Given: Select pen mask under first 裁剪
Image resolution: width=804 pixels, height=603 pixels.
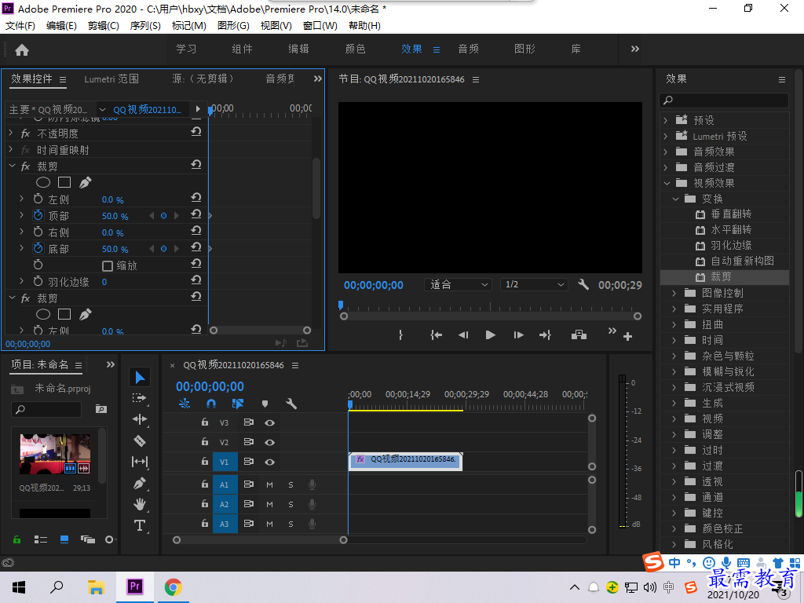Looking at the screenshot, I should 85,182.
